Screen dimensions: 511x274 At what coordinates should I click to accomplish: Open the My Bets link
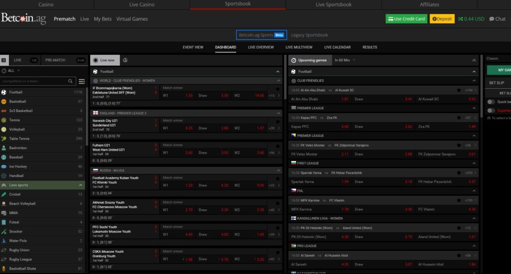click(x=103, y=19)
